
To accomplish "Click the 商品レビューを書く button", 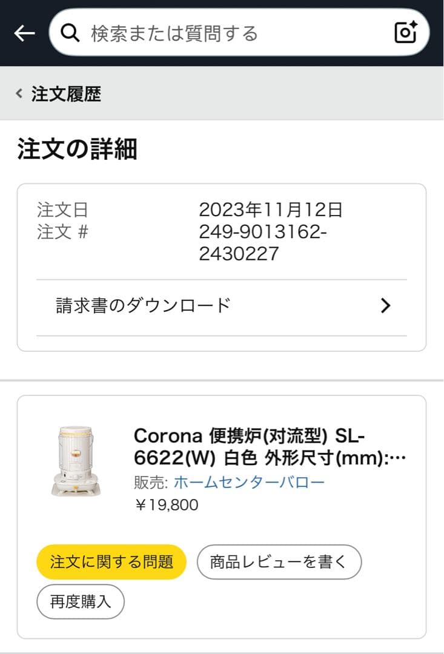I will coord(279,562).
